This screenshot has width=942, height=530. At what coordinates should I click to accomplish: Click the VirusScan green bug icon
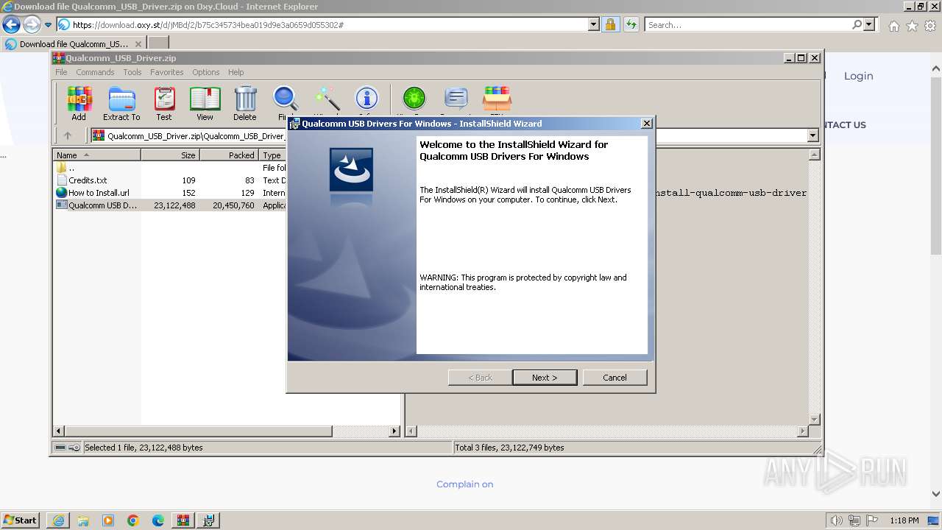coord(414,101)
